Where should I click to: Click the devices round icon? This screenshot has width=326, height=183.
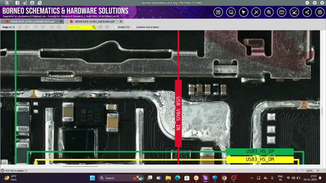click(x=231, y=12)
